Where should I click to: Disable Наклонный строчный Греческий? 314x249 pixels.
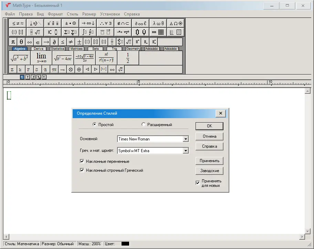point(82,170)
